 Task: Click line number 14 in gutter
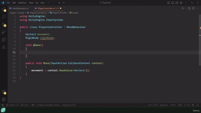pyautogui.click(x=14, y=63)
